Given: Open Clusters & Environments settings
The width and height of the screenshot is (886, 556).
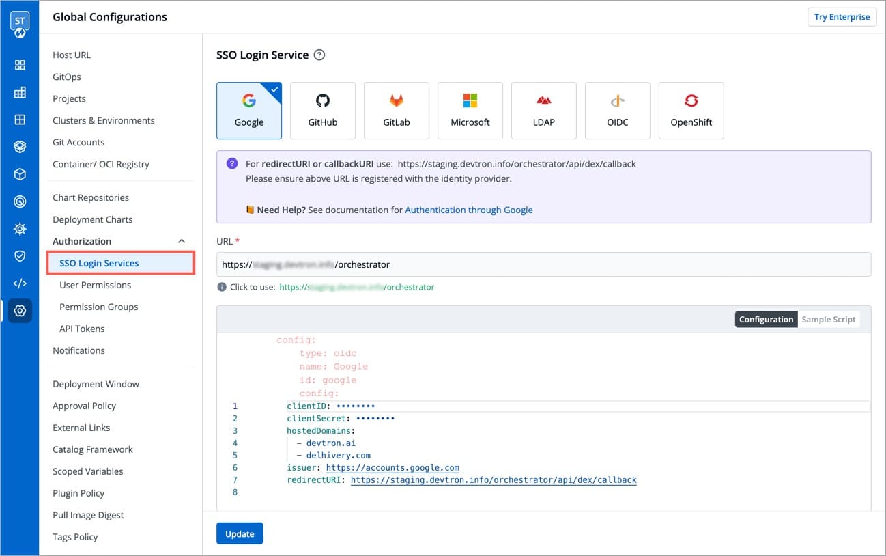Looking at the screenshot, I should point(104,120).
